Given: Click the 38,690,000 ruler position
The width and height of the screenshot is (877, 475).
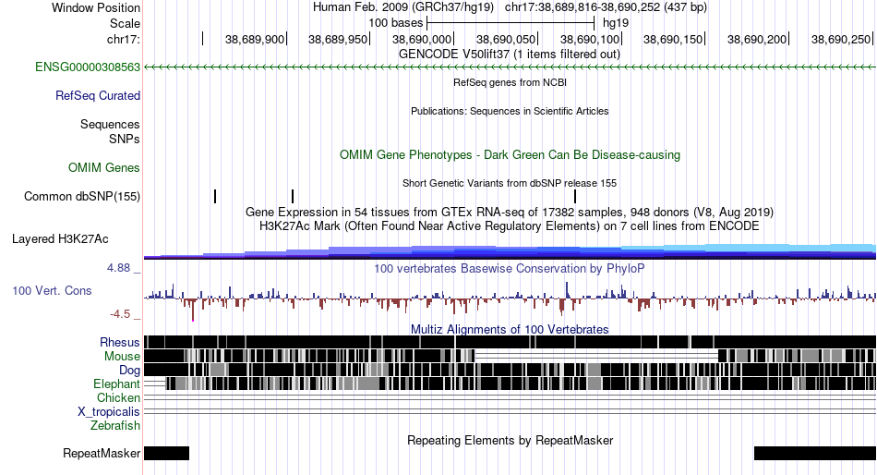Looking at the screenshot, I should coord(422,39).
